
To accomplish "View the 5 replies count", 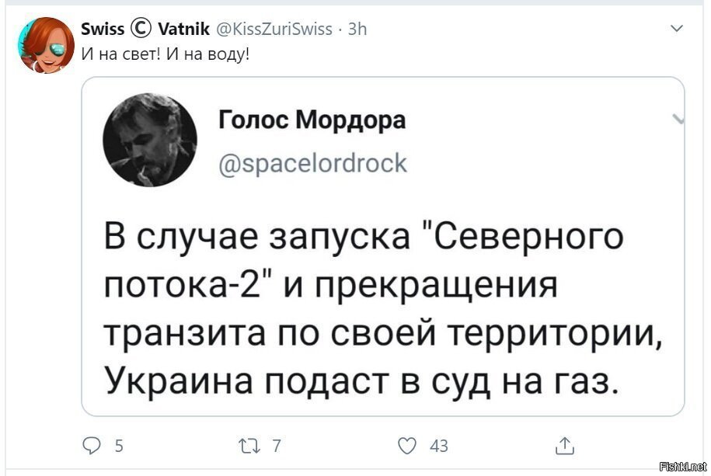I will click(119, 446).
